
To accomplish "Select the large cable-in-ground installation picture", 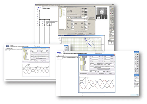I will (102, 11).
